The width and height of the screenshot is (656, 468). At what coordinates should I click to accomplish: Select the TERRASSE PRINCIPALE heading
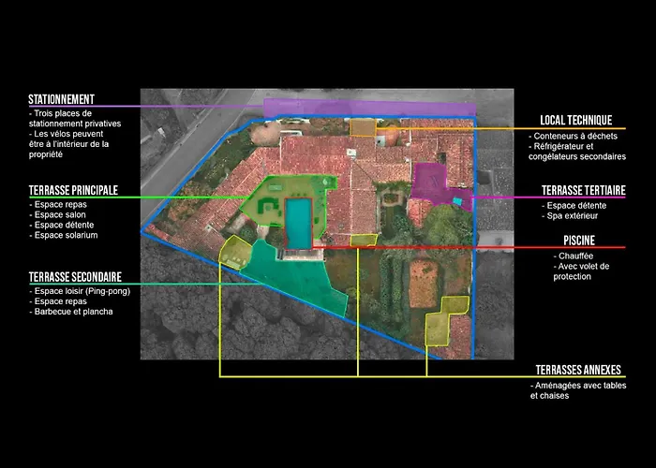73,190
